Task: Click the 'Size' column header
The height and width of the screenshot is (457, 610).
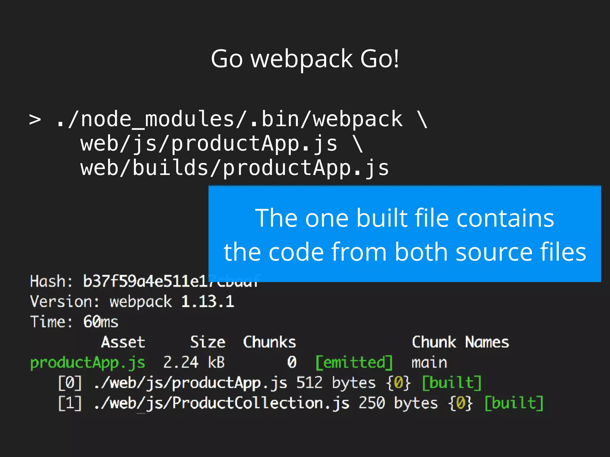Action: (208, 342)
